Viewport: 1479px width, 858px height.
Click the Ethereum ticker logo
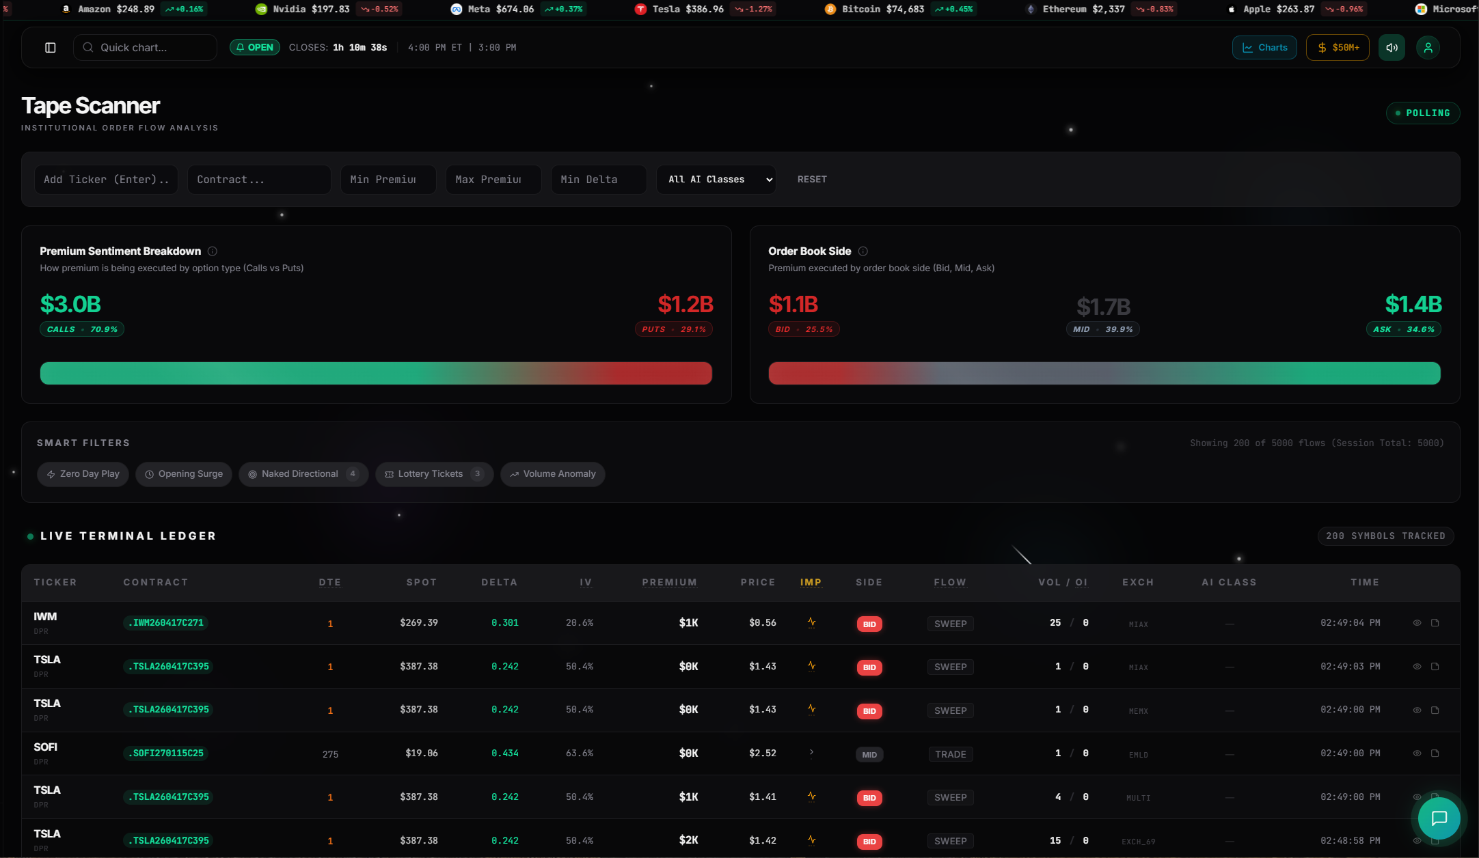[x=1031, y=9]
